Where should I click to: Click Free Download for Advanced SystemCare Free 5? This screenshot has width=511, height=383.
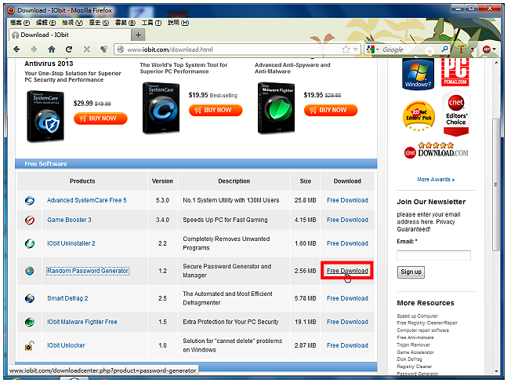(347, 200)
